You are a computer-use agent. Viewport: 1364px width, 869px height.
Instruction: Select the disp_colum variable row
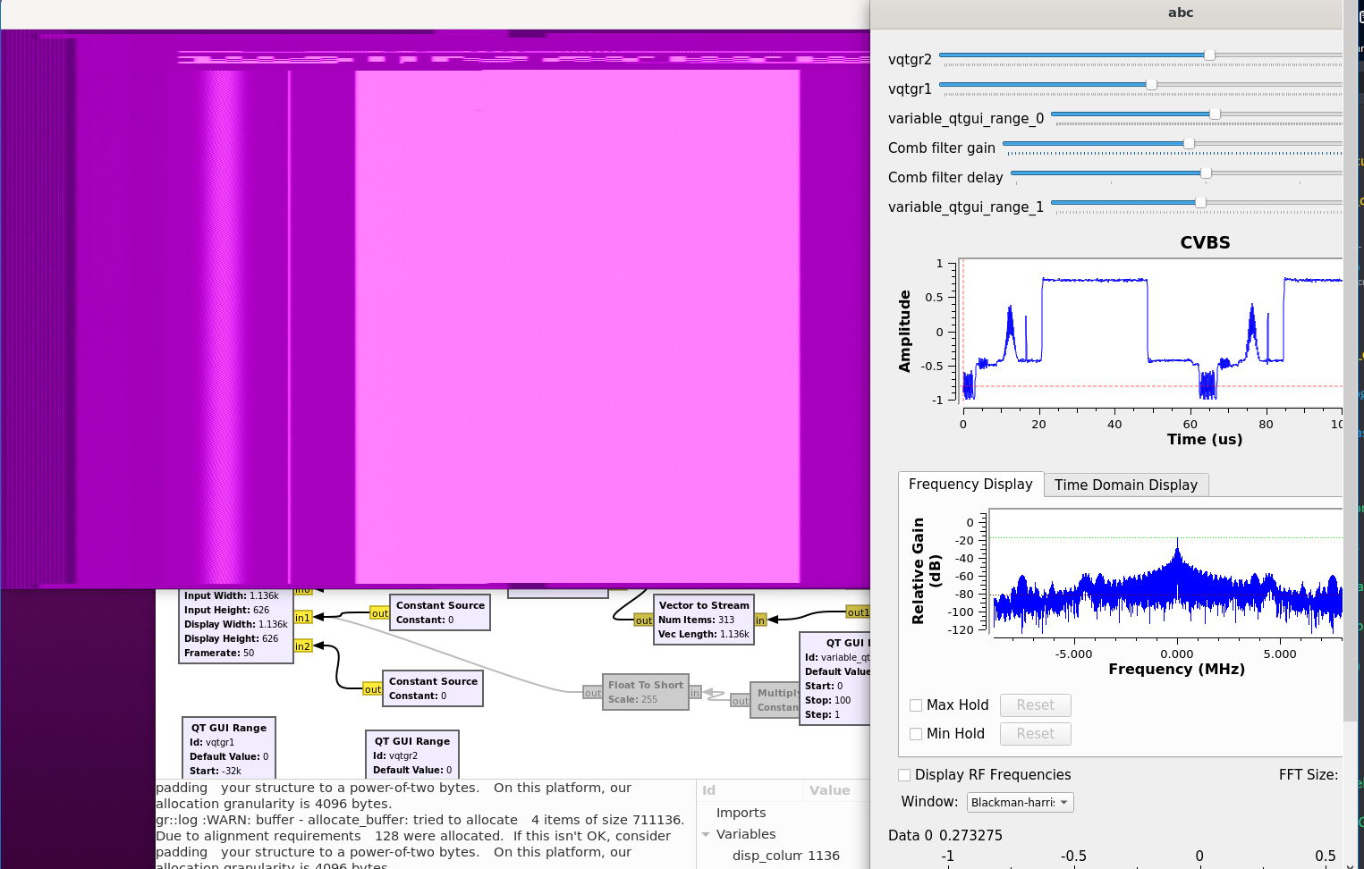[x=766, y=856]
